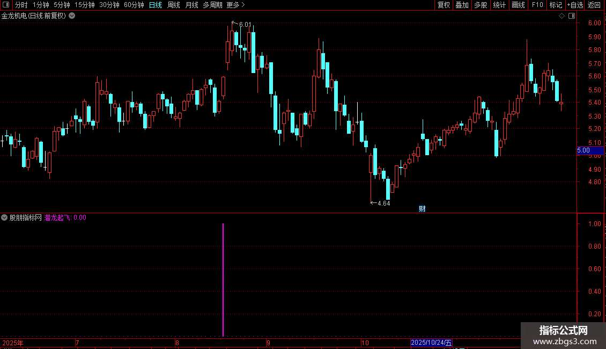
Task: Click the 2025/10/24/五 date cursor label
Action: click(x=431, y=343)
